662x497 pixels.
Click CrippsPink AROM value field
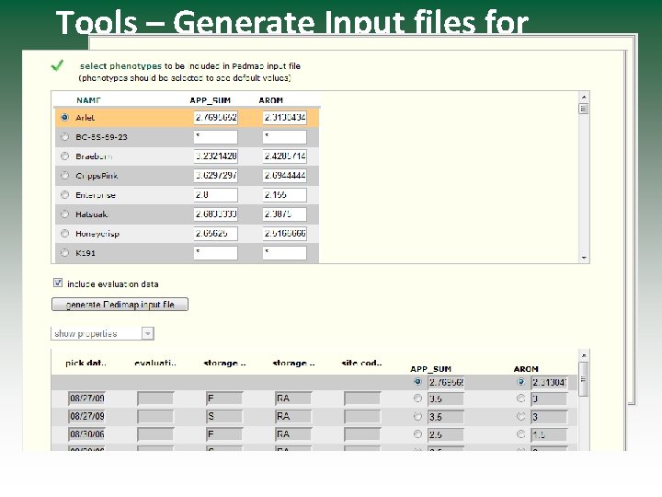tap(284, 176)
